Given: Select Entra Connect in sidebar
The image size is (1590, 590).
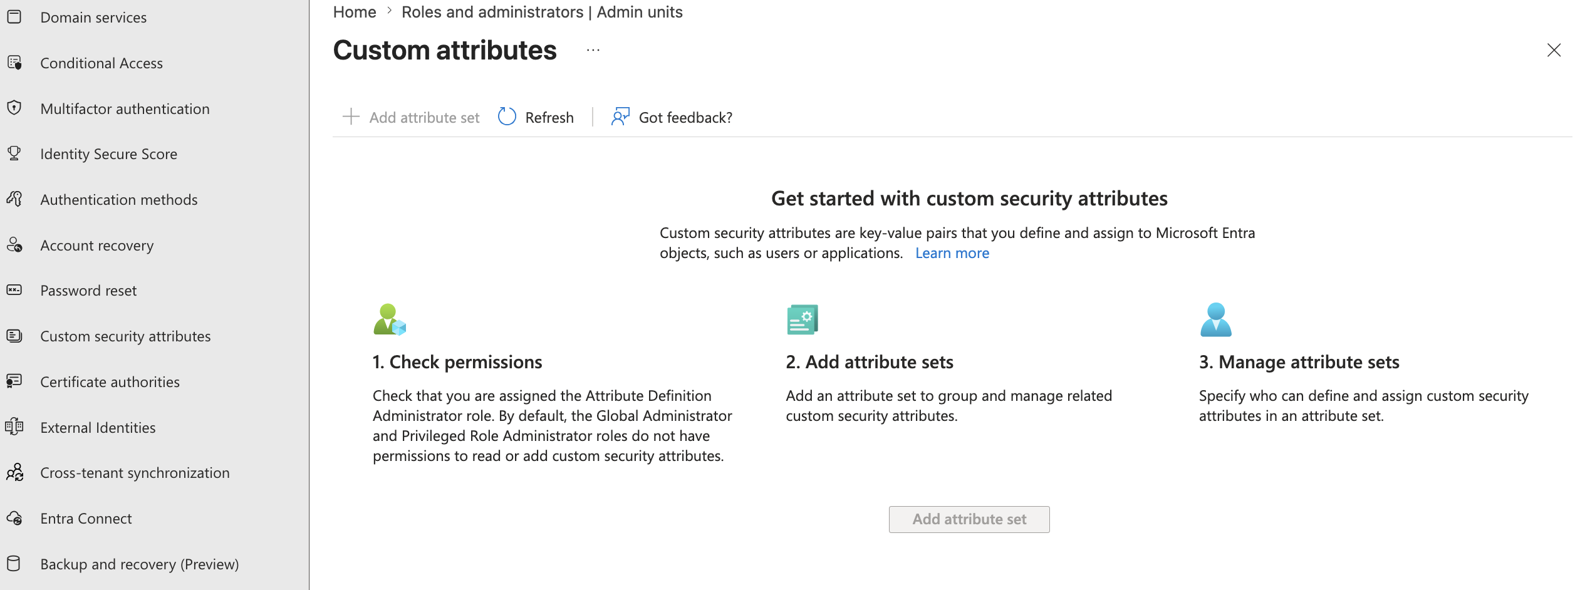Looking at the screenshot, I should [x=86, y=519].
